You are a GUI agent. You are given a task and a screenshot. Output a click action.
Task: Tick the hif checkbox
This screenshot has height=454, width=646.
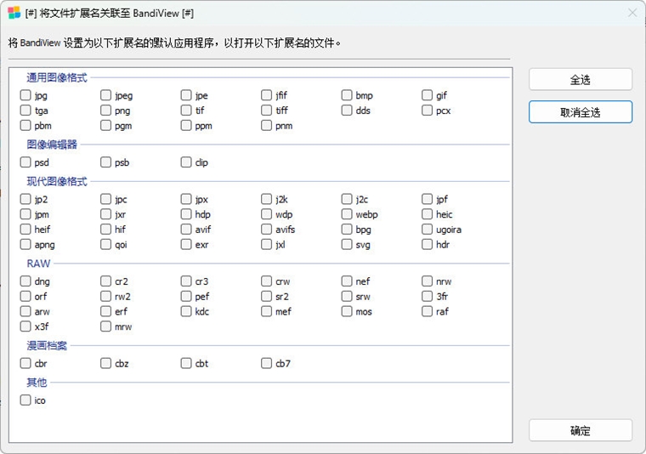click(106, 229)
